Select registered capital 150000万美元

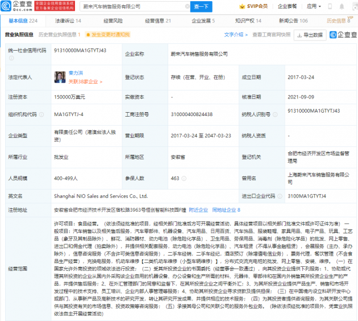pyautogui.click(x=69, y=97)
